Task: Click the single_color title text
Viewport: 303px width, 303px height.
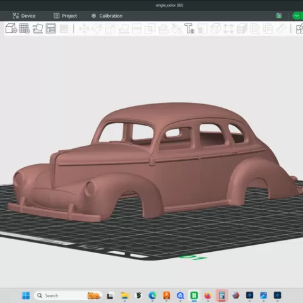Action: [169, 5]
